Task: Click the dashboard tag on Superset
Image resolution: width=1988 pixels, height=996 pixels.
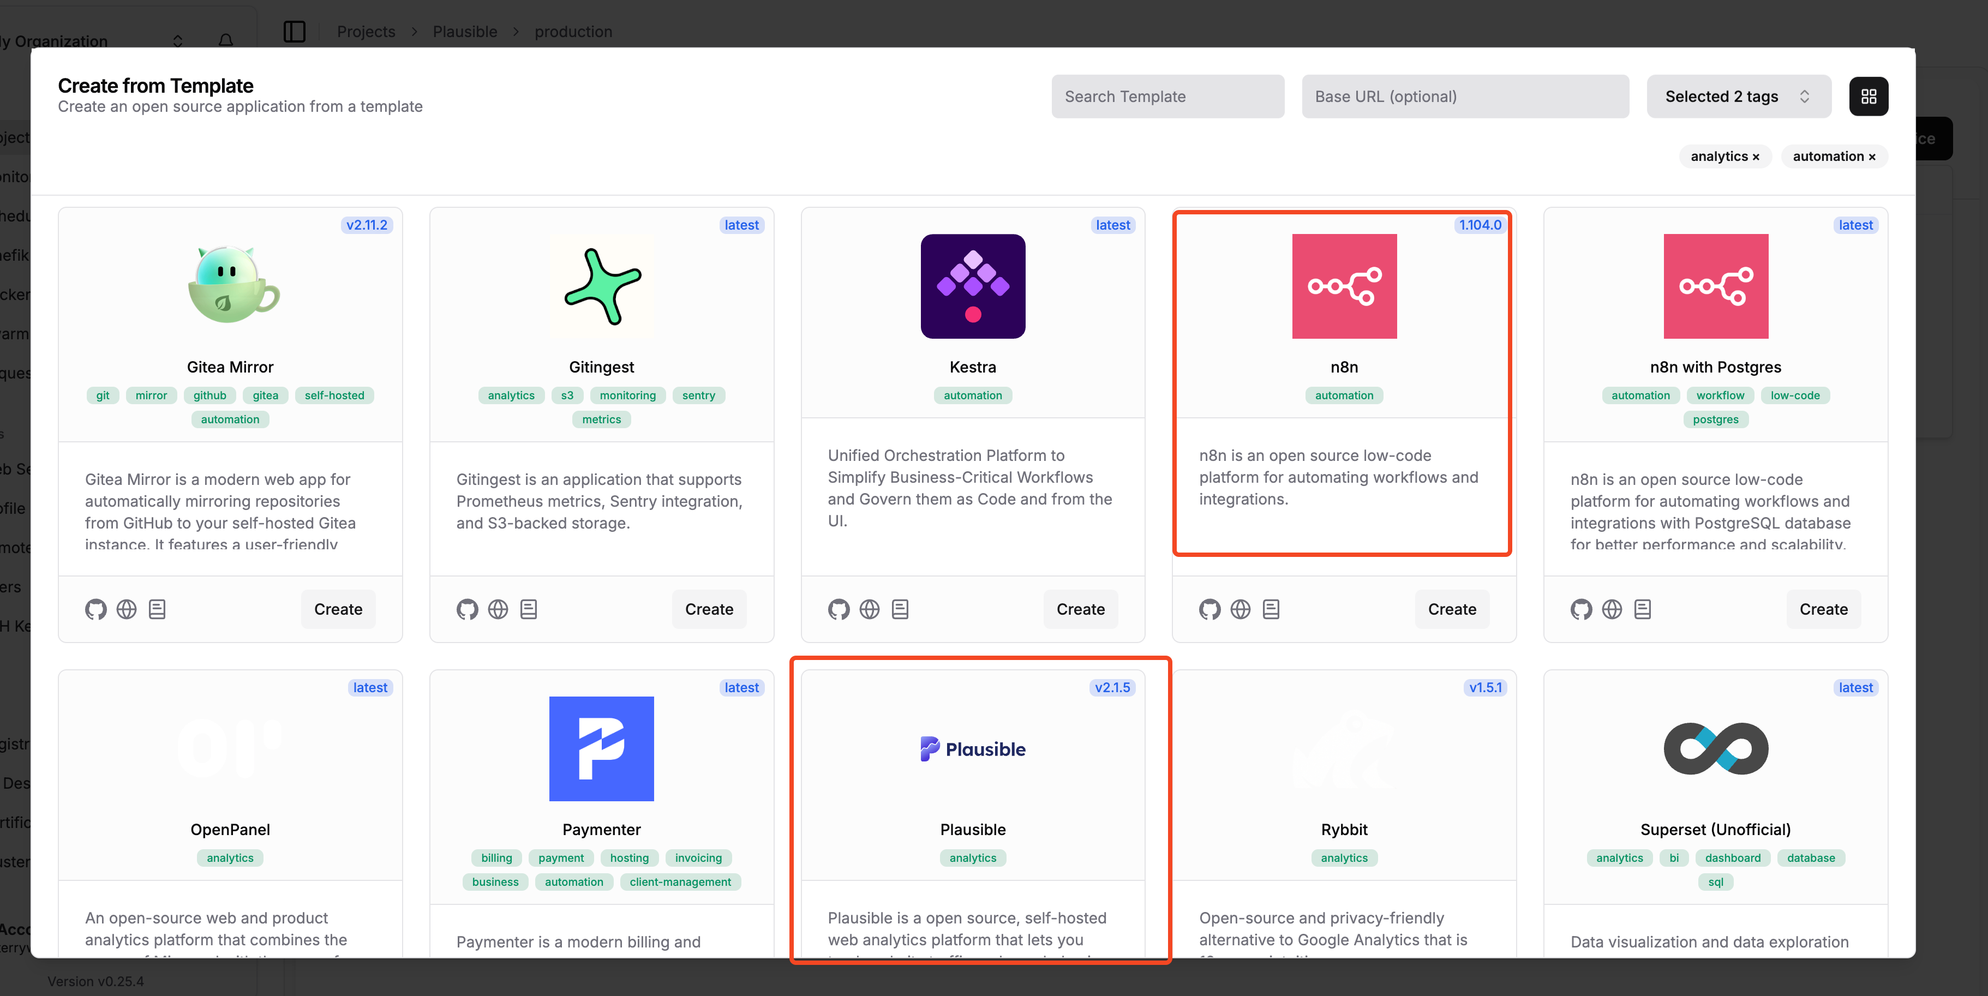Action: tap(1733, 858)
